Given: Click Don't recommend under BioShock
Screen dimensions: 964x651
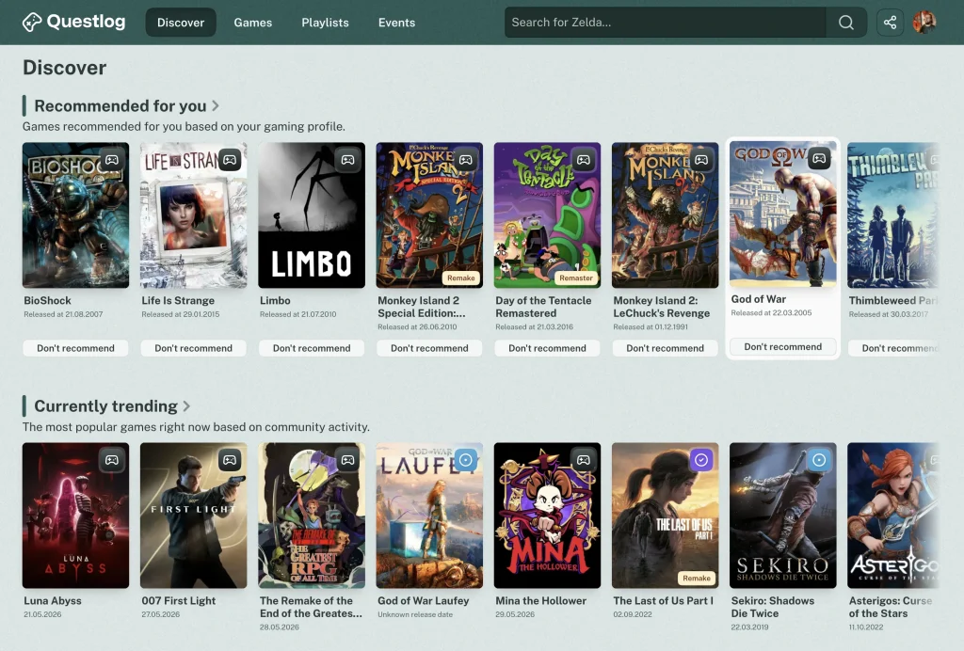Looking at the screenshot, I should point(75,348).
